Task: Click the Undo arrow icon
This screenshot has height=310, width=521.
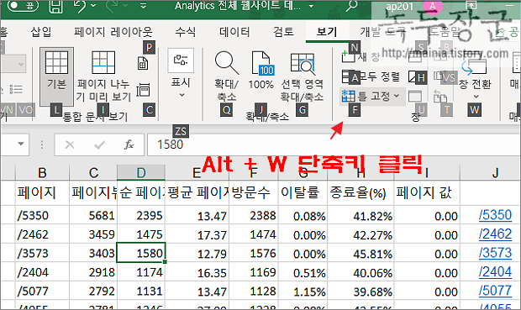Action: coord(80,6)
